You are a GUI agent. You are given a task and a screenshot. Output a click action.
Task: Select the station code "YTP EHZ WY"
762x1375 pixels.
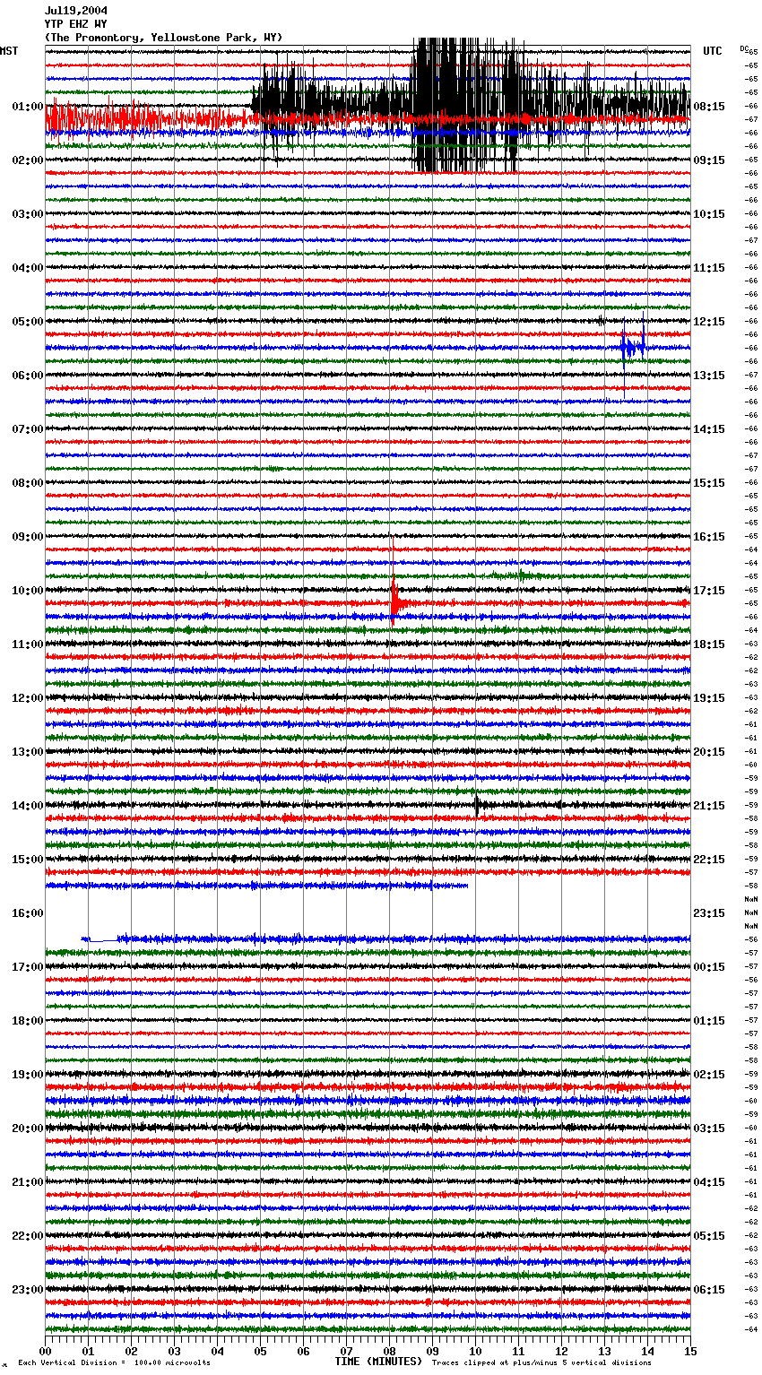click(x=76, y=24)
